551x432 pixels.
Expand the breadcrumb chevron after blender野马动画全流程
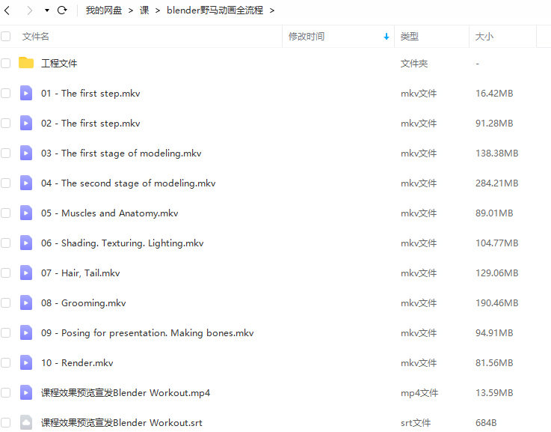point(271,10)
